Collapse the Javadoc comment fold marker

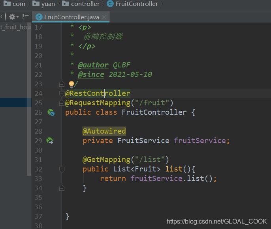pos(62,84)
